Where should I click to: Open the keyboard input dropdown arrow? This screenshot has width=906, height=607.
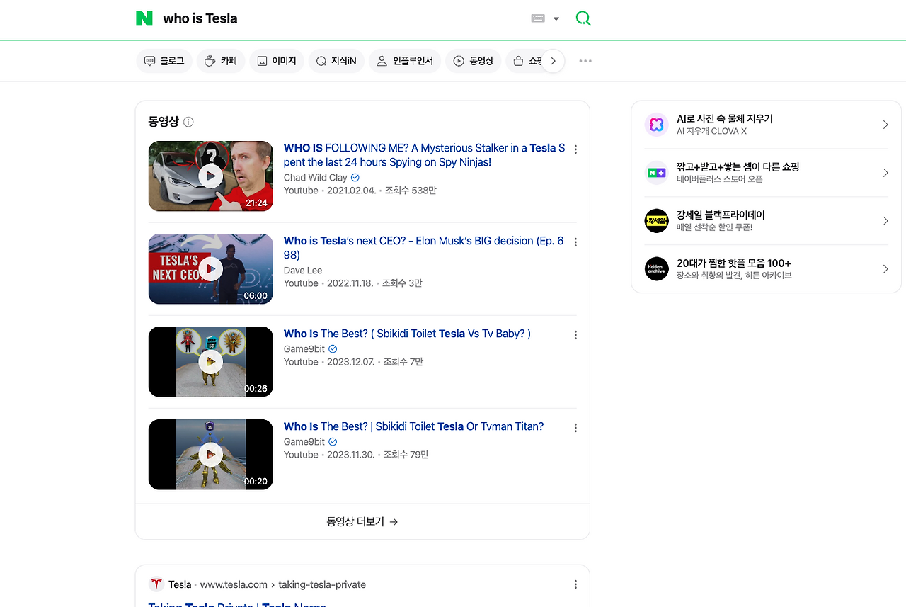pos(556,18)
